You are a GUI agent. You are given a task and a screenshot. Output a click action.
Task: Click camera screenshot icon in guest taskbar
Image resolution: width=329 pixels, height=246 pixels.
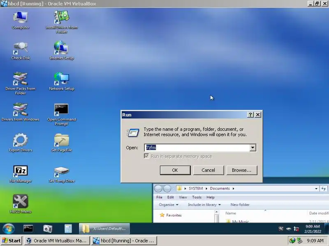click(x=48, y=228)
